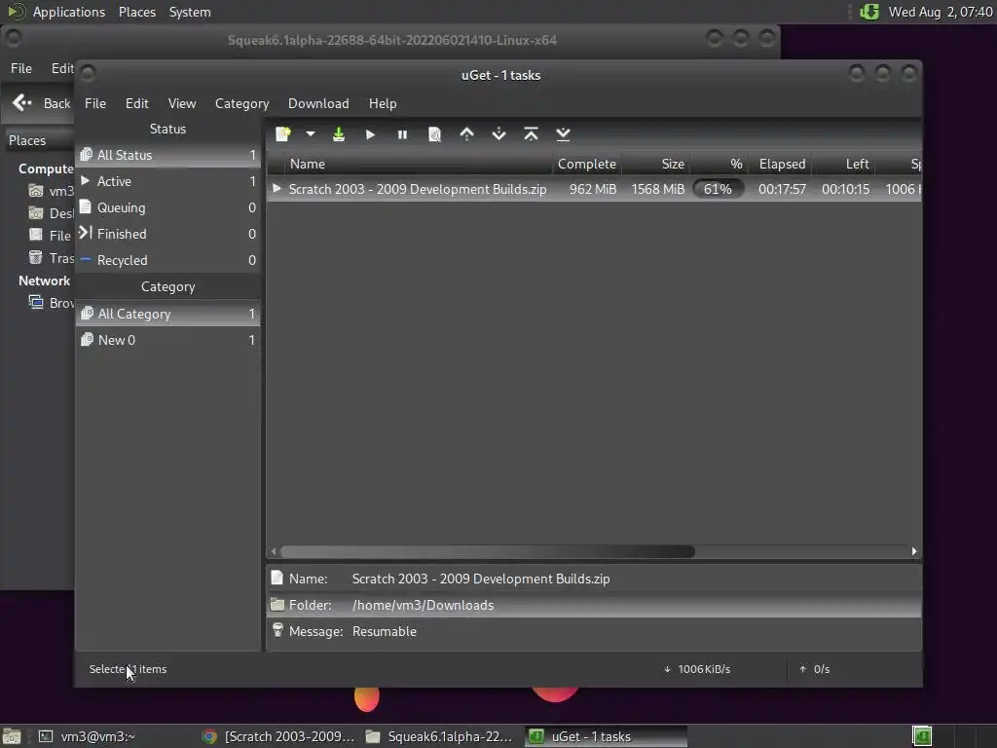Click the clock Wed Aug 2, 07:40
The height and width of the screenshot is (748, 997).
pyautogui.click(x=941, y=12)
